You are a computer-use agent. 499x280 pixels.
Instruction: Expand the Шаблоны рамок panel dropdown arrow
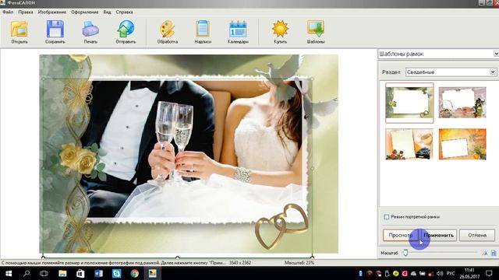click(x=496, y=54)
